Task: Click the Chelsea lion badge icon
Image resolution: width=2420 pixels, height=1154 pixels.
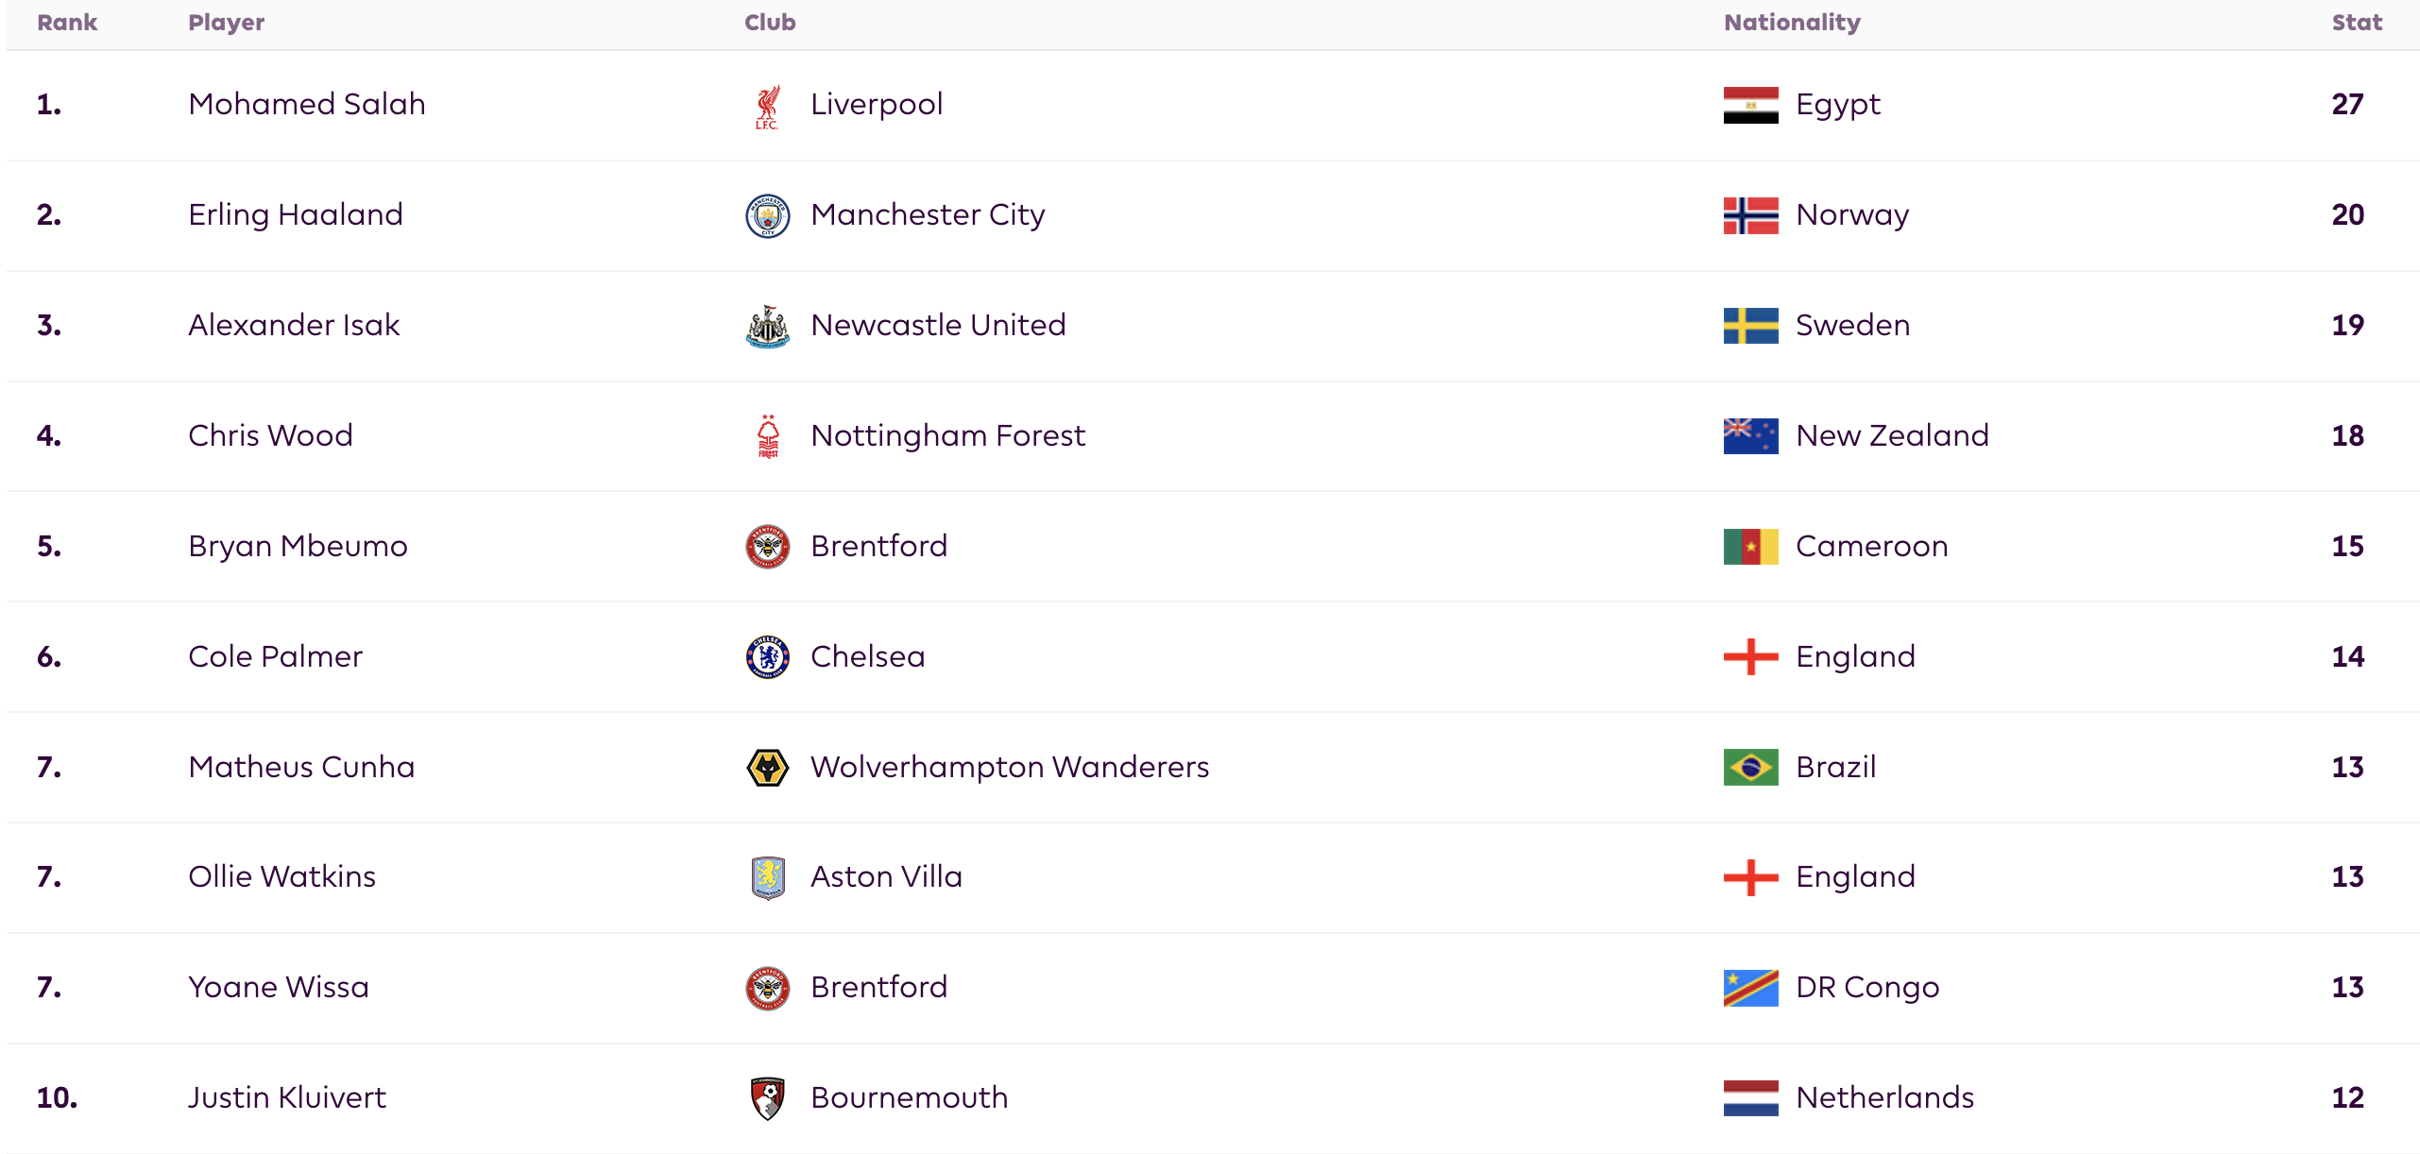Action: (x=767, y=657)
